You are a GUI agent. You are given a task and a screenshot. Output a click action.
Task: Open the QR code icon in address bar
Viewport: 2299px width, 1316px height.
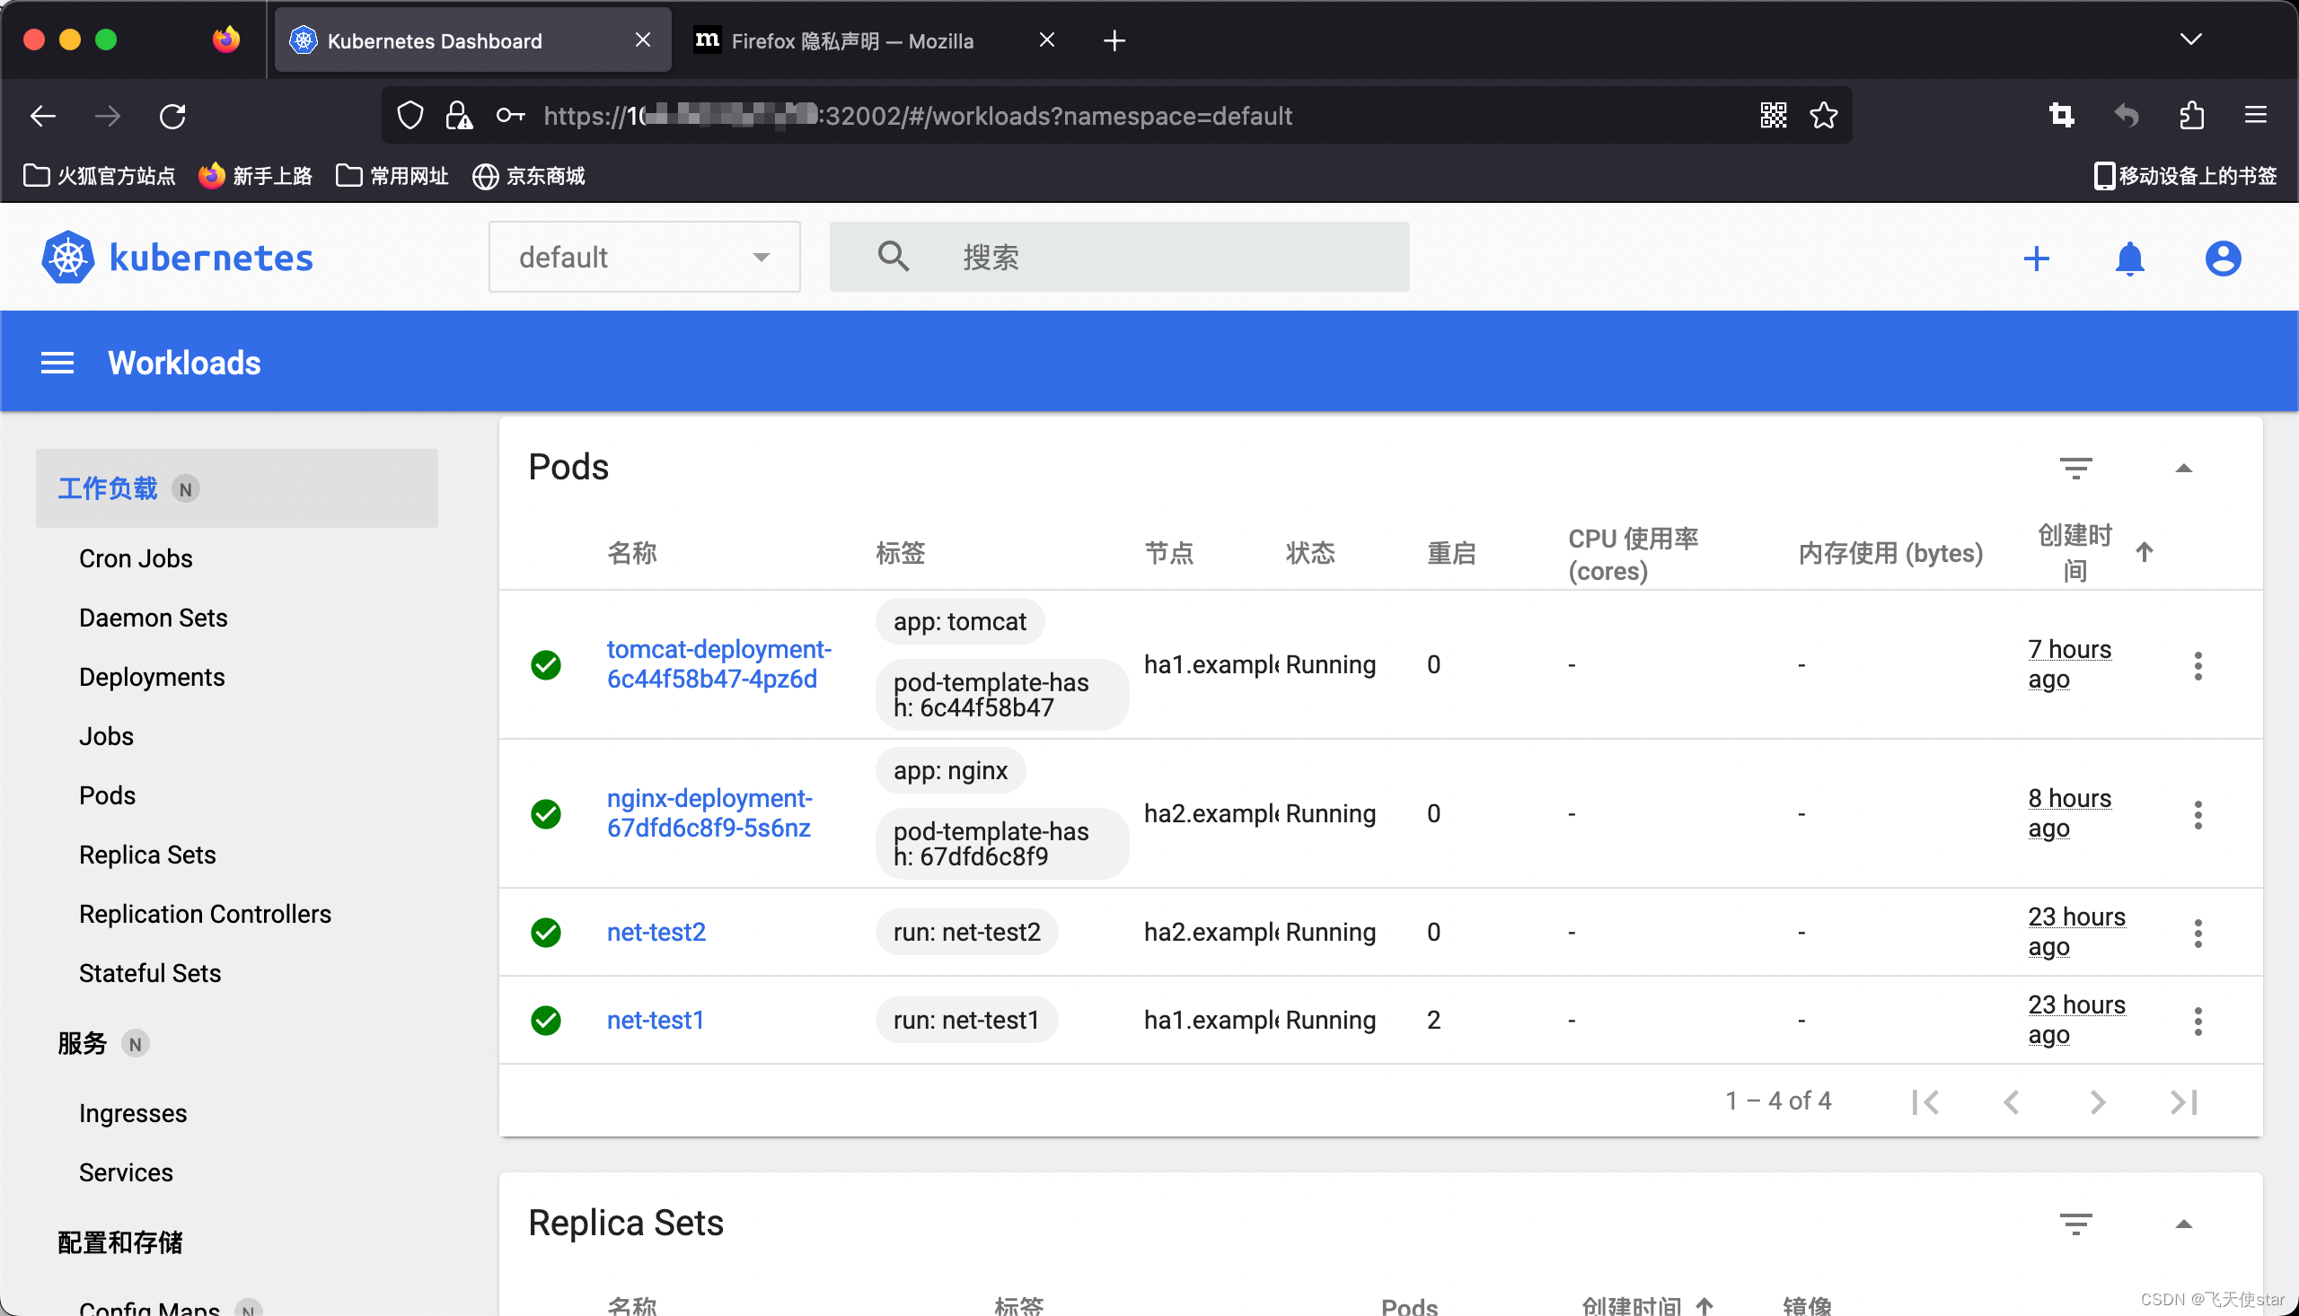(x=1774, y=116)
